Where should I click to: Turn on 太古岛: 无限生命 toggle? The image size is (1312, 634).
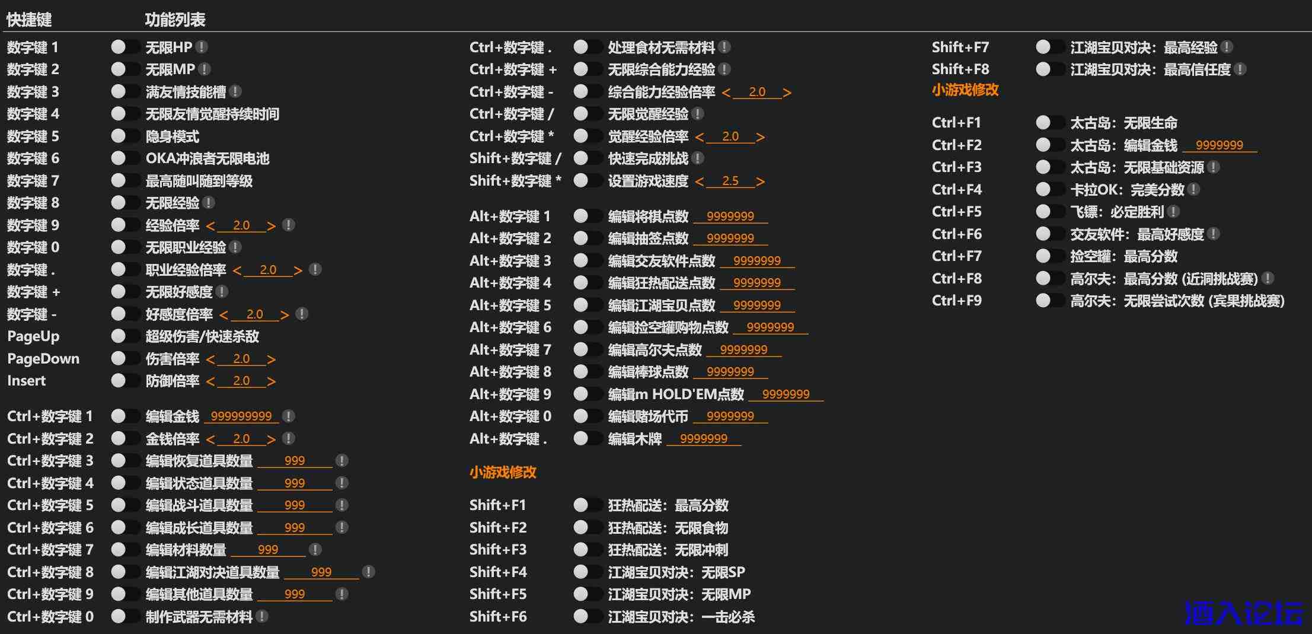coord(1050,123)
